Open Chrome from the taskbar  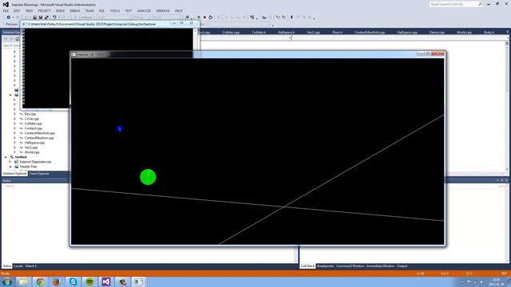[x=40, y=281]
